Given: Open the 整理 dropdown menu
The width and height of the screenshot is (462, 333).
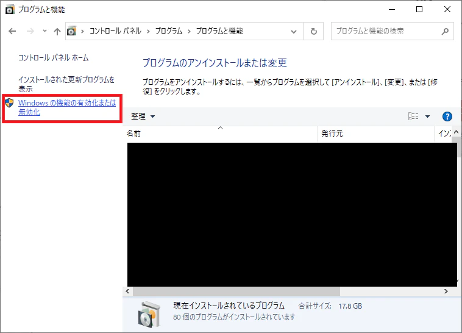Looking at the screenshot, I should (x=143, y=116).
